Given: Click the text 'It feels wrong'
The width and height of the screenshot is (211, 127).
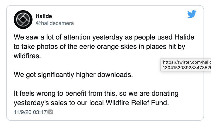Looking at the screenshot, I should pos(35,93).
